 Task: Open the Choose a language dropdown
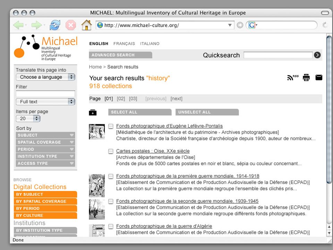[45, 77]
